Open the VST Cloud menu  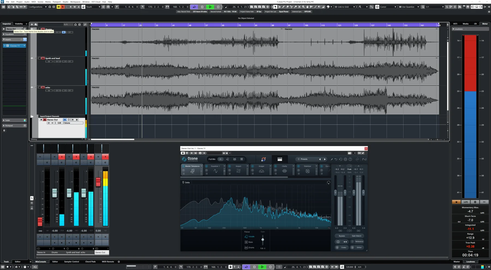point(96,2)
